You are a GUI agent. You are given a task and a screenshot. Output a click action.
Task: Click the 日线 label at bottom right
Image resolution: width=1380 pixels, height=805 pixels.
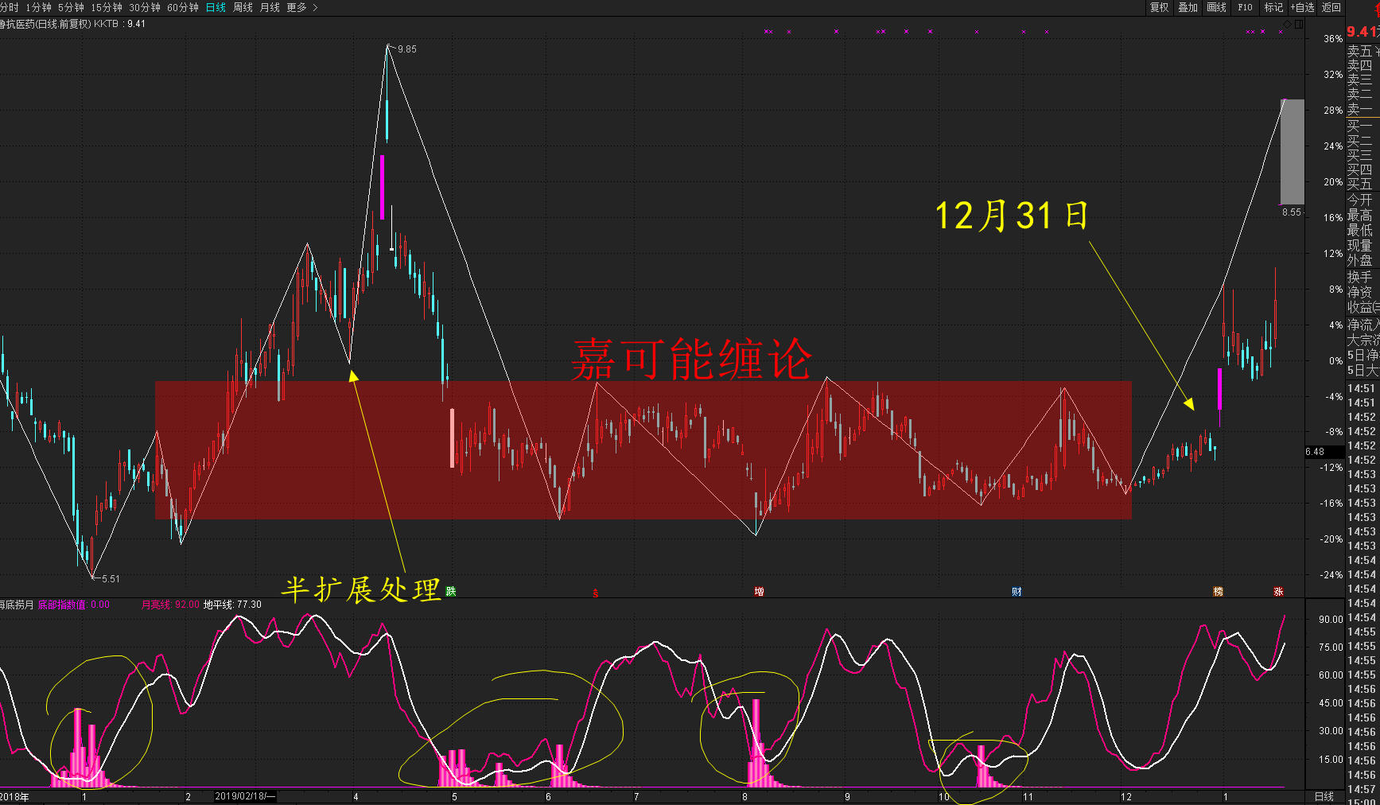click(x=1324, y=796)
